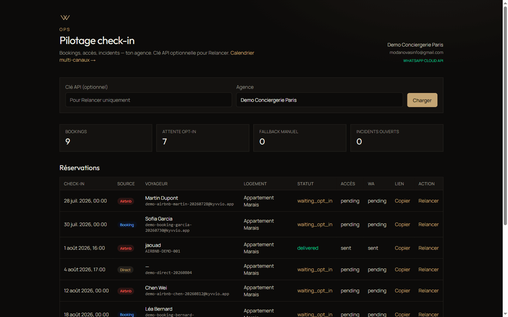Select Martin Dupont voyageur name
Image resolution: width=508 pixels, height=317 pixels.
(x=162, y=198)
